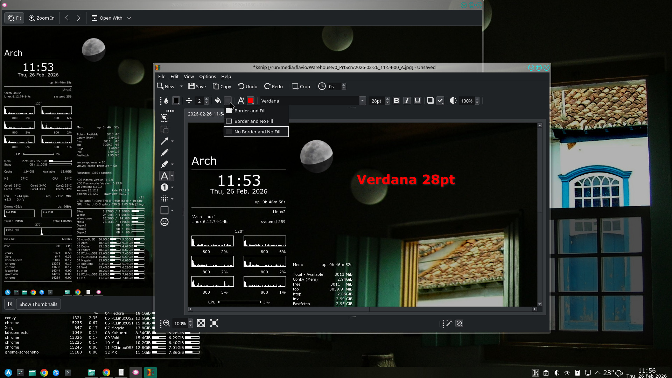Toggle Italic text formatting
Screen dimensions: 672x378
pyautogui.click(x=407, y=101)
